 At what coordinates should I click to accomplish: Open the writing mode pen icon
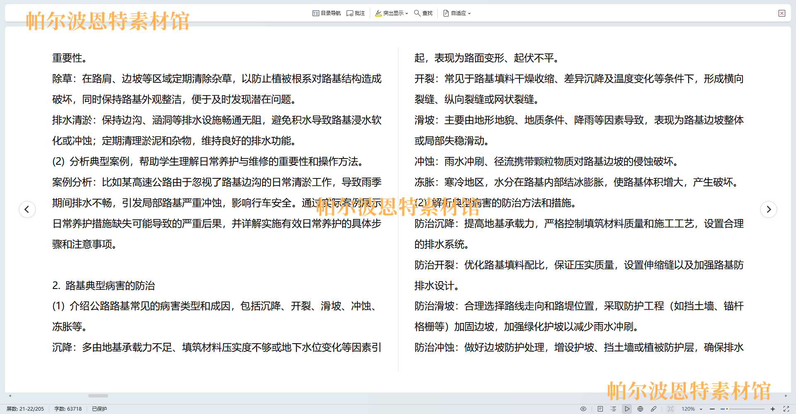click(654, 409)
